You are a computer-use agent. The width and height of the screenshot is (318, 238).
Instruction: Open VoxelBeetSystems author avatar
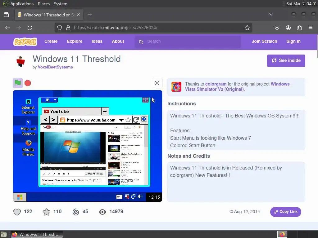(20, 61)
